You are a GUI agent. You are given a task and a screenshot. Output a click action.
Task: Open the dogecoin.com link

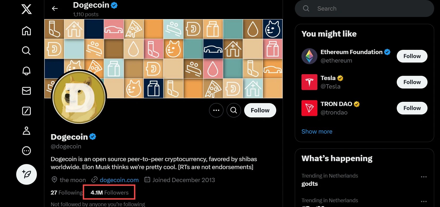point(119,180)
